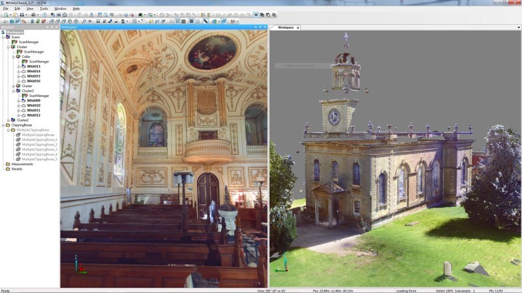Image resolution: width=522 pixels, height=293 pixels.
Task: Open the Help menu
Action: pos(76,8)
